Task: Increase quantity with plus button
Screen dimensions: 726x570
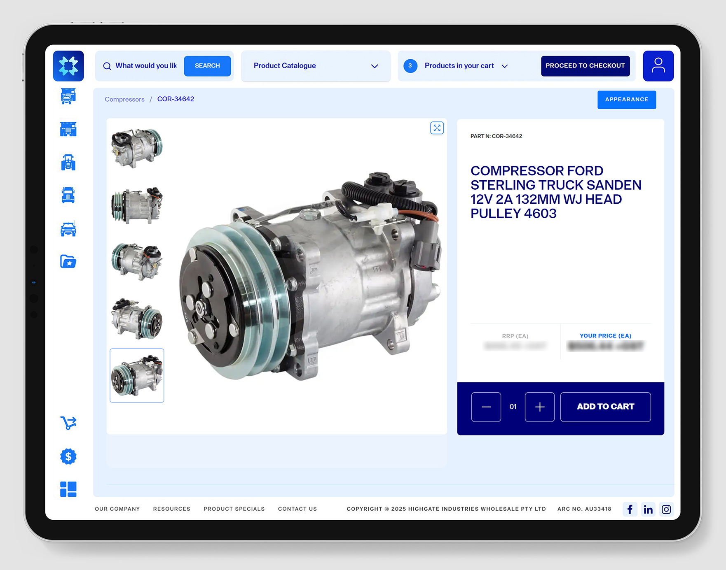Action: 539,407
